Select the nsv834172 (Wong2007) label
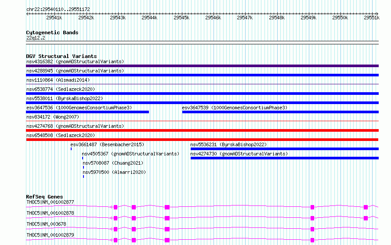Screen dimensions: 391x245 coord(53,117)
